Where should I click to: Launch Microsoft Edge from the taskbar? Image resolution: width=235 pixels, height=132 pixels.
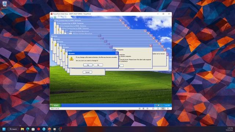click(x=28, y=129)
